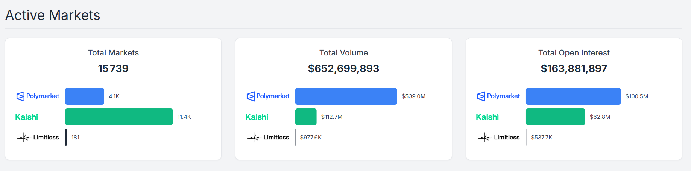Click the Polymarket logo in Total Open Interest
Screen dimensions: 691x171
(x=498, y=96)
